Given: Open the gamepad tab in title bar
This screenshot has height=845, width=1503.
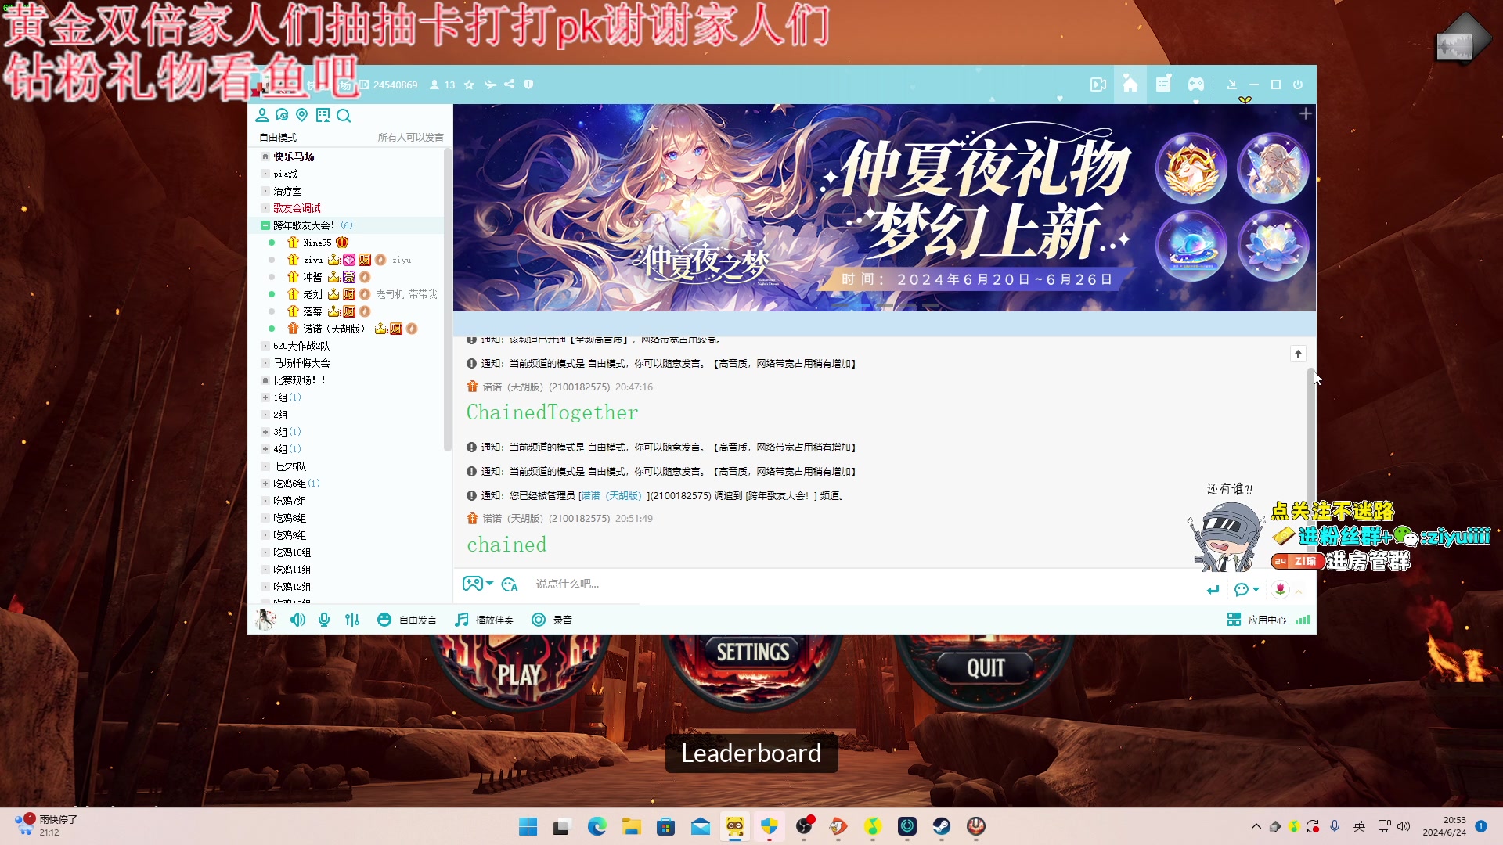Looking at the screenshot, I should click(x=1196, y=84).
